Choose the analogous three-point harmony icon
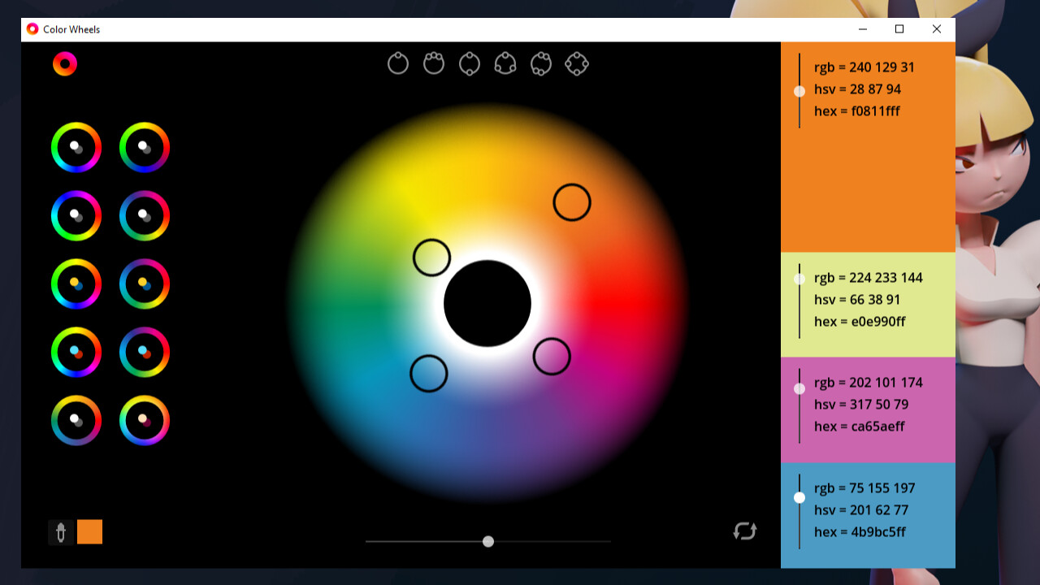Screen dimensions: 1040x585 point(434,63)
